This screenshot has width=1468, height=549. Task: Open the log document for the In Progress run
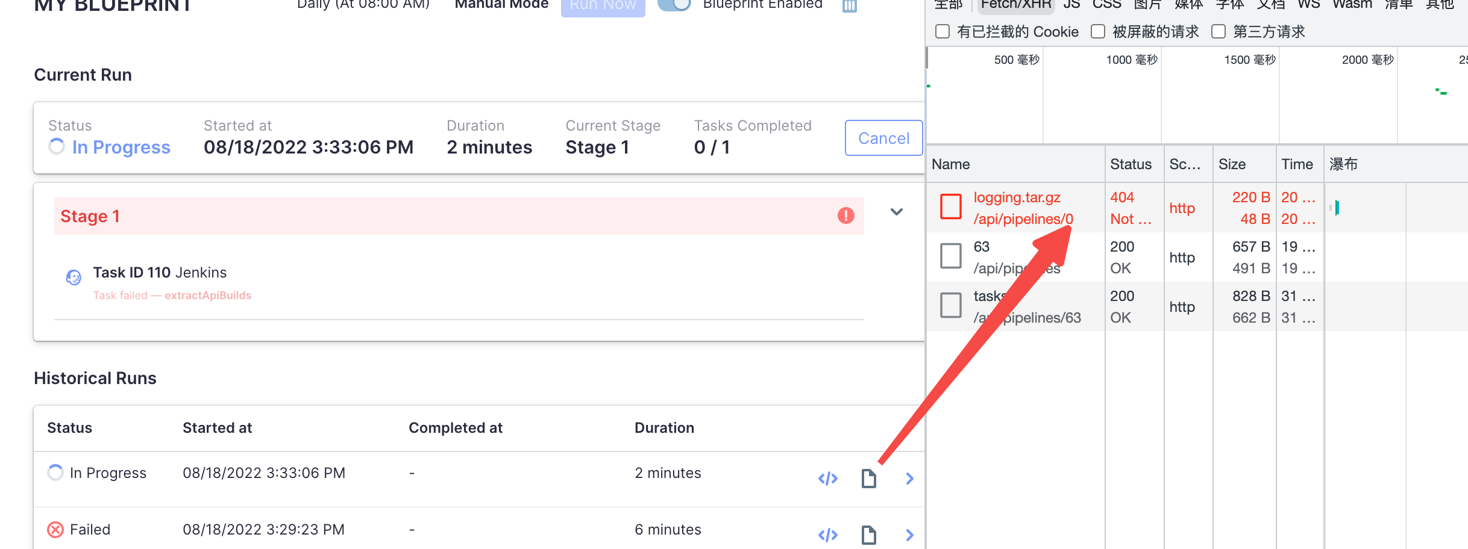pyautogui.click(x=868, y=478)
